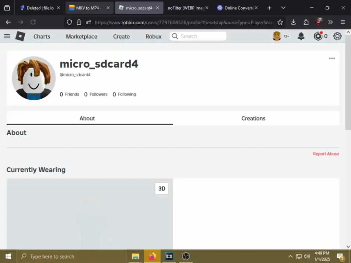Open network icon in system tray

point(299,256)
